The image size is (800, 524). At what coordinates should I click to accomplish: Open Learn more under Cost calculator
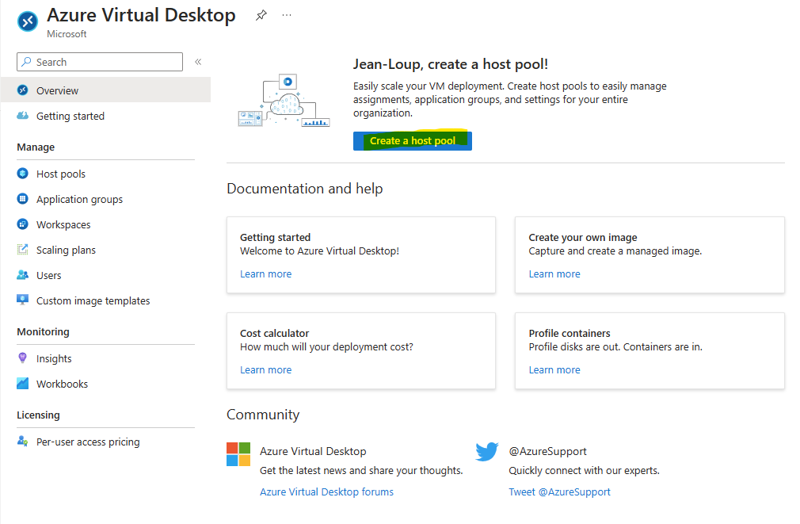tap(266, 369)
